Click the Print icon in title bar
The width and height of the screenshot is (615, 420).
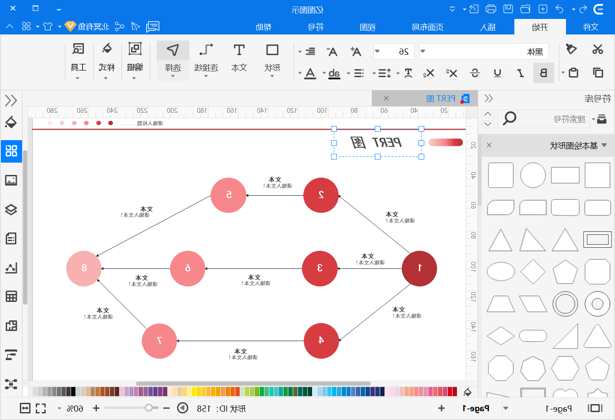pyautogui.click(x=490, y=9)
